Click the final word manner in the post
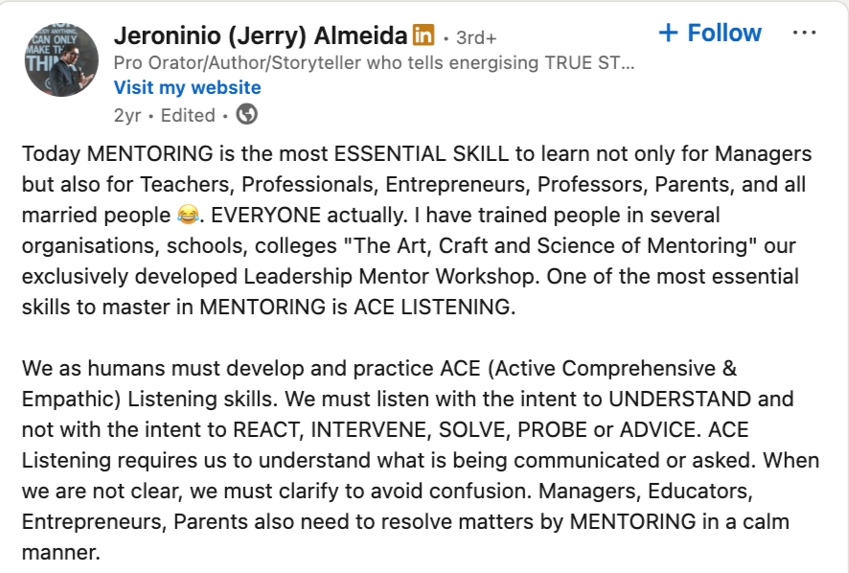 pos(60,553)
